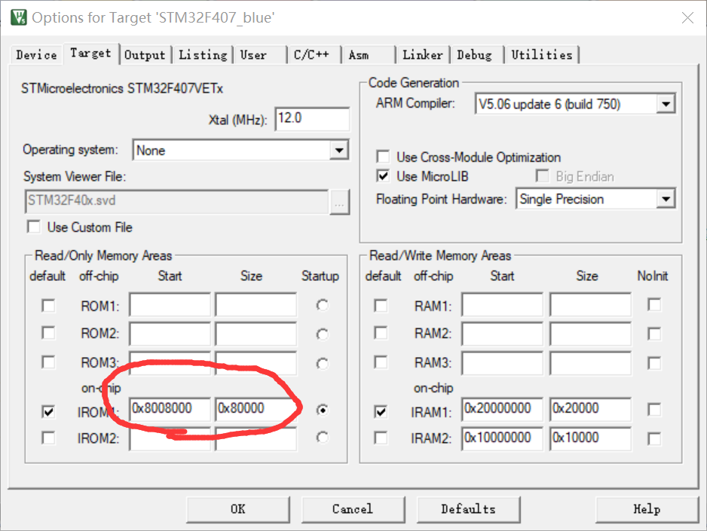707x531 pixels.
Task: Click the System Viewer File browse button
Action: (x=339, y=202)
